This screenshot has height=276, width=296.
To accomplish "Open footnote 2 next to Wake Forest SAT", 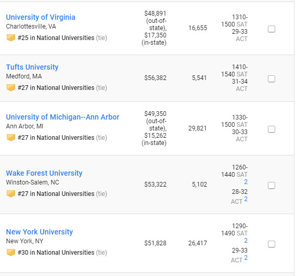I will (246, 182).
